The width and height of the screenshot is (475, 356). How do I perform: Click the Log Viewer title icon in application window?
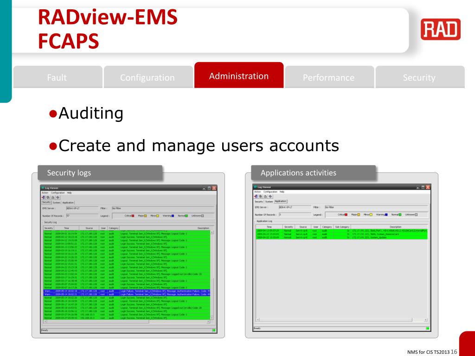pos(256,187)
